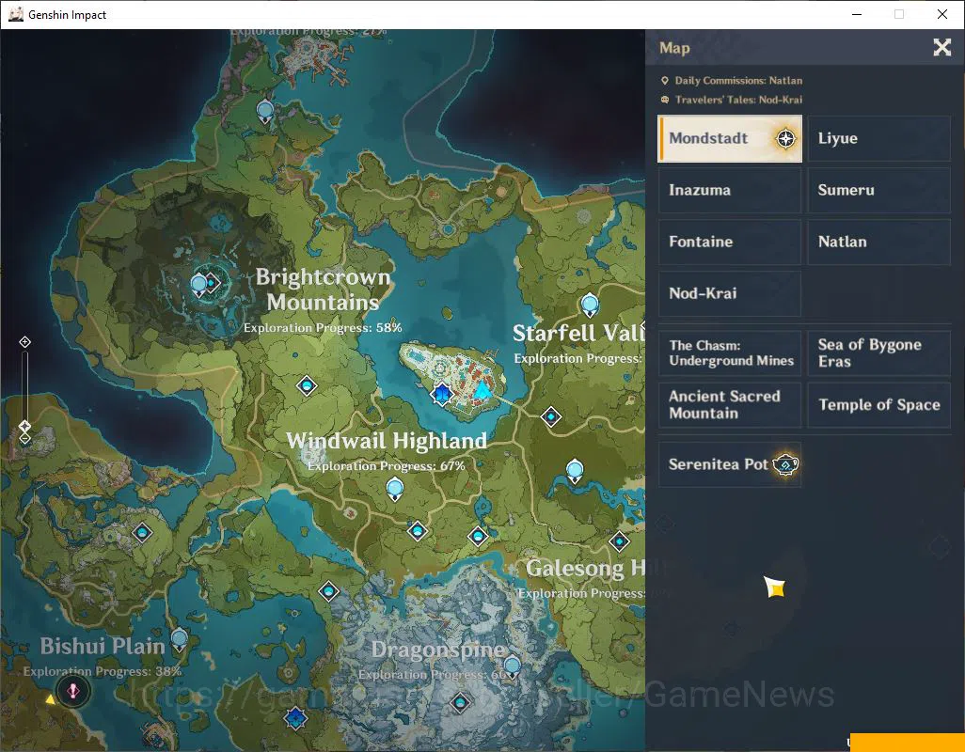Switch map to Nod-Krai region
Screen dimensions: 965x752
pos(730,293)
